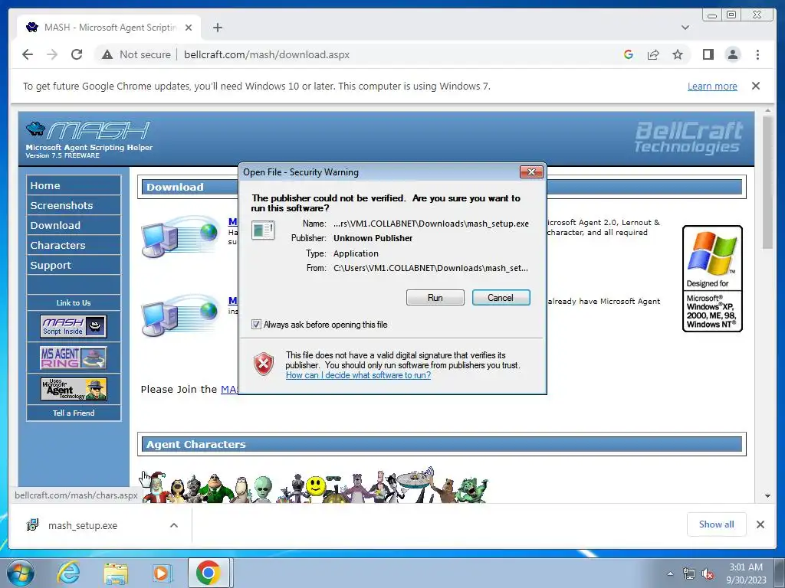This screenshot has height=588, width=785.
Task: Show hidden system tray icons
Action: coord(670,574)
